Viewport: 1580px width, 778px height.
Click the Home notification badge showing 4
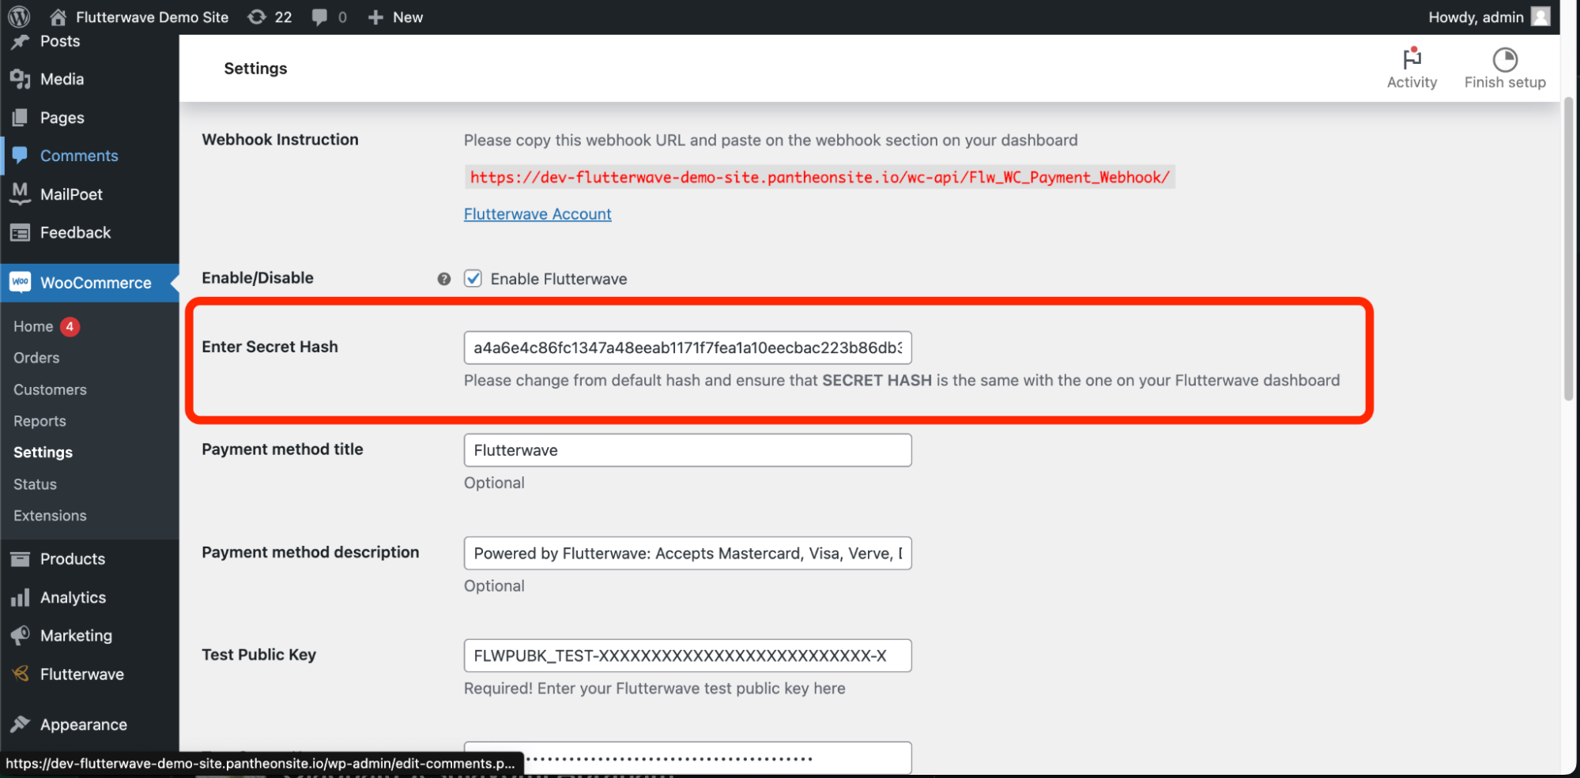(70, 326)
